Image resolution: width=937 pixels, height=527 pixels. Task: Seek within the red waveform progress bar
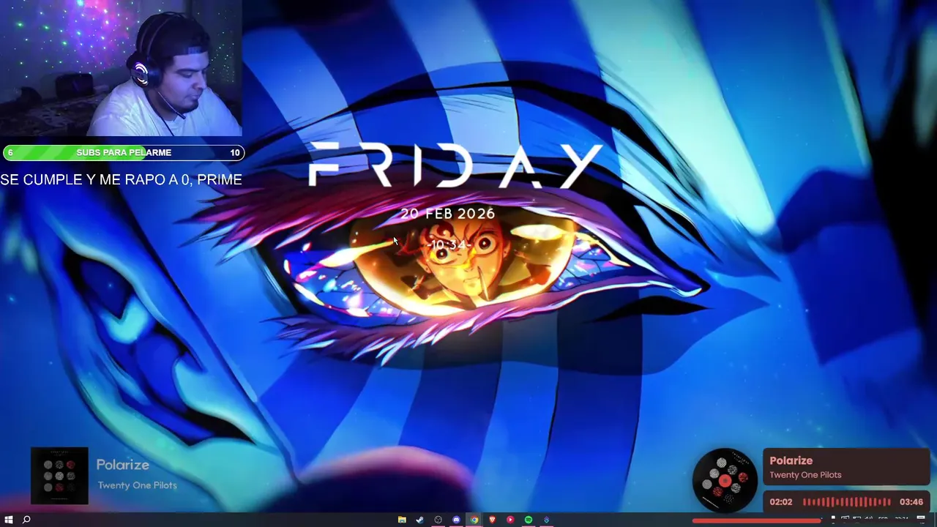click(847, 502)
